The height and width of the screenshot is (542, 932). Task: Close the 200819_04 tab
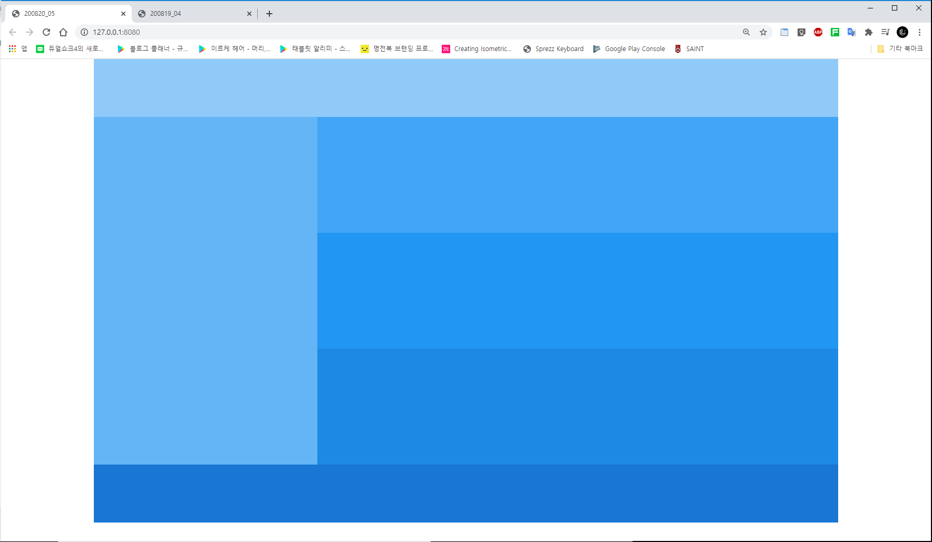point(249,14)
